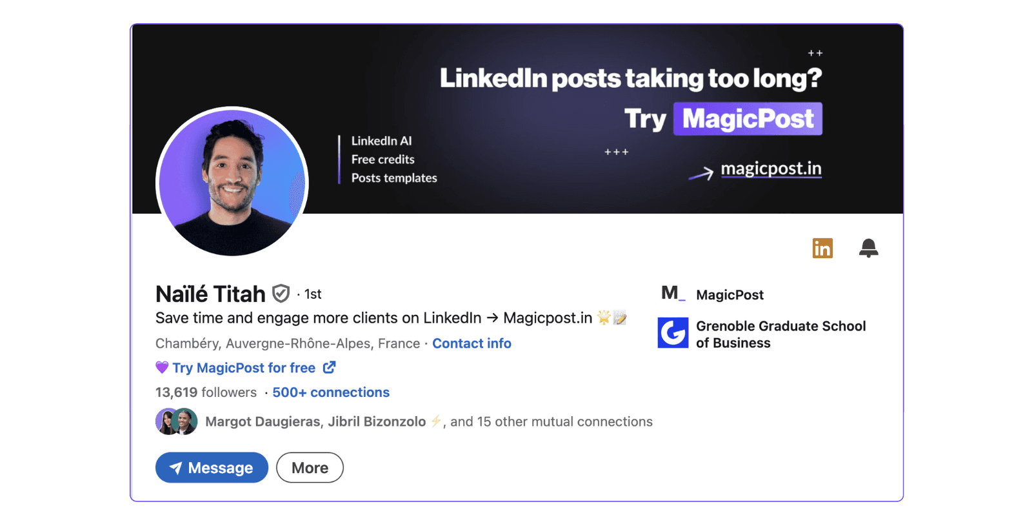
Task: Open the external link icon after Try MagicPost
Action: [x=329, y=367]
